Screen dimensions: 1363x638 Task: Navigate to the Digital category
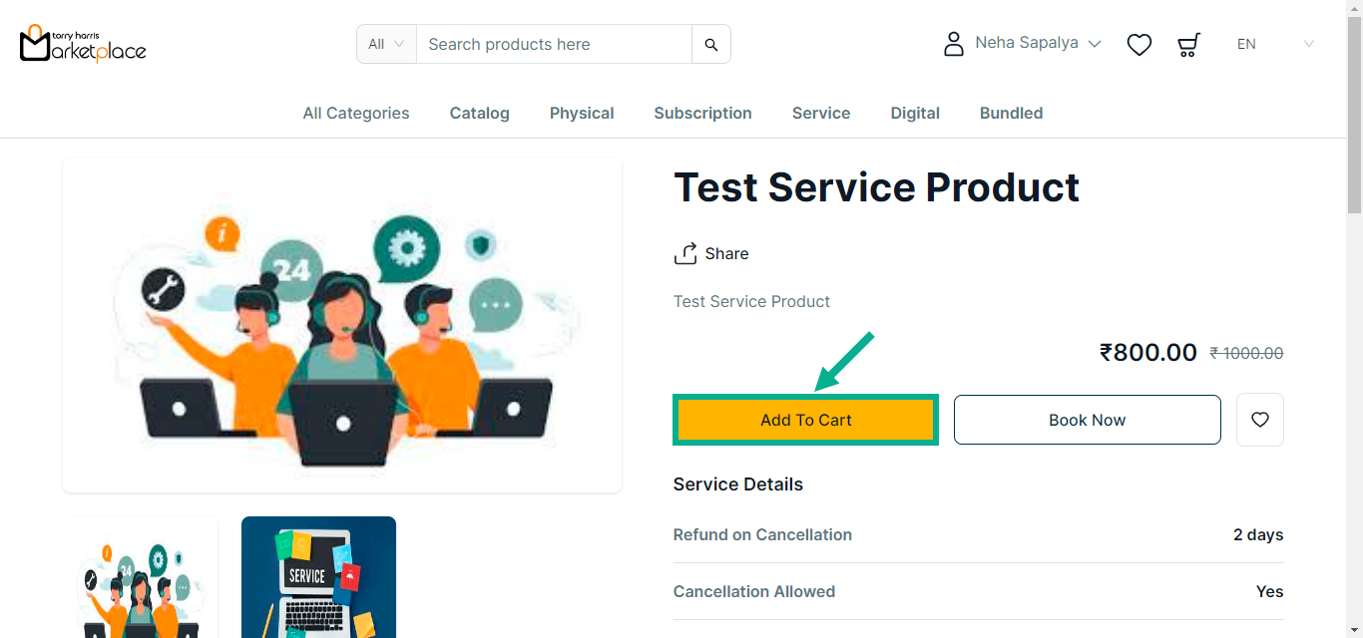915,114
